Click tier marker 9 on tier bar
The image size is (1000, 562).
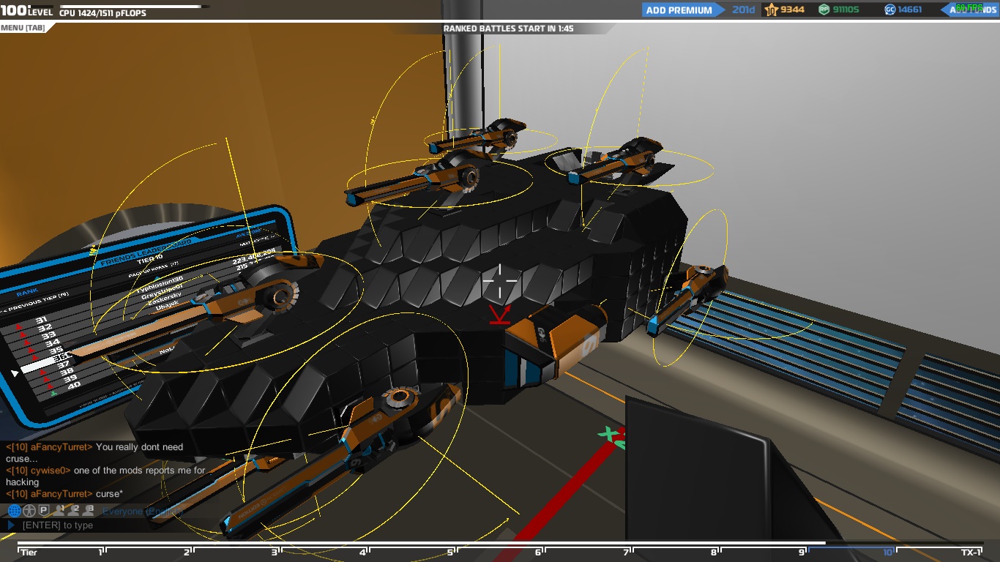coord(803,552)
